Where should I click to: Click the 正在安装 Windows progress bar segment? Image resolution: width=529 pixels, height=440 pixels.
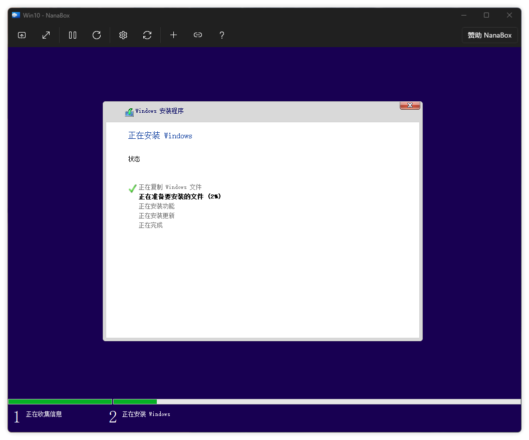[x=317, y=401]
